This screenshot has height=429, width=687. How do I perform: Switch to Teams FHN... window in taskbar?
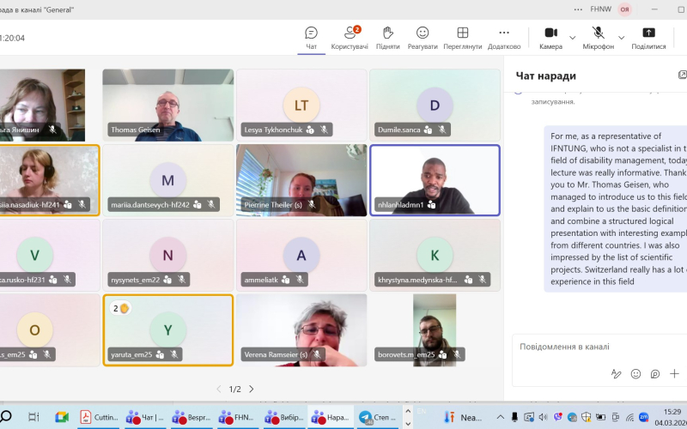[x=239, y=417]
